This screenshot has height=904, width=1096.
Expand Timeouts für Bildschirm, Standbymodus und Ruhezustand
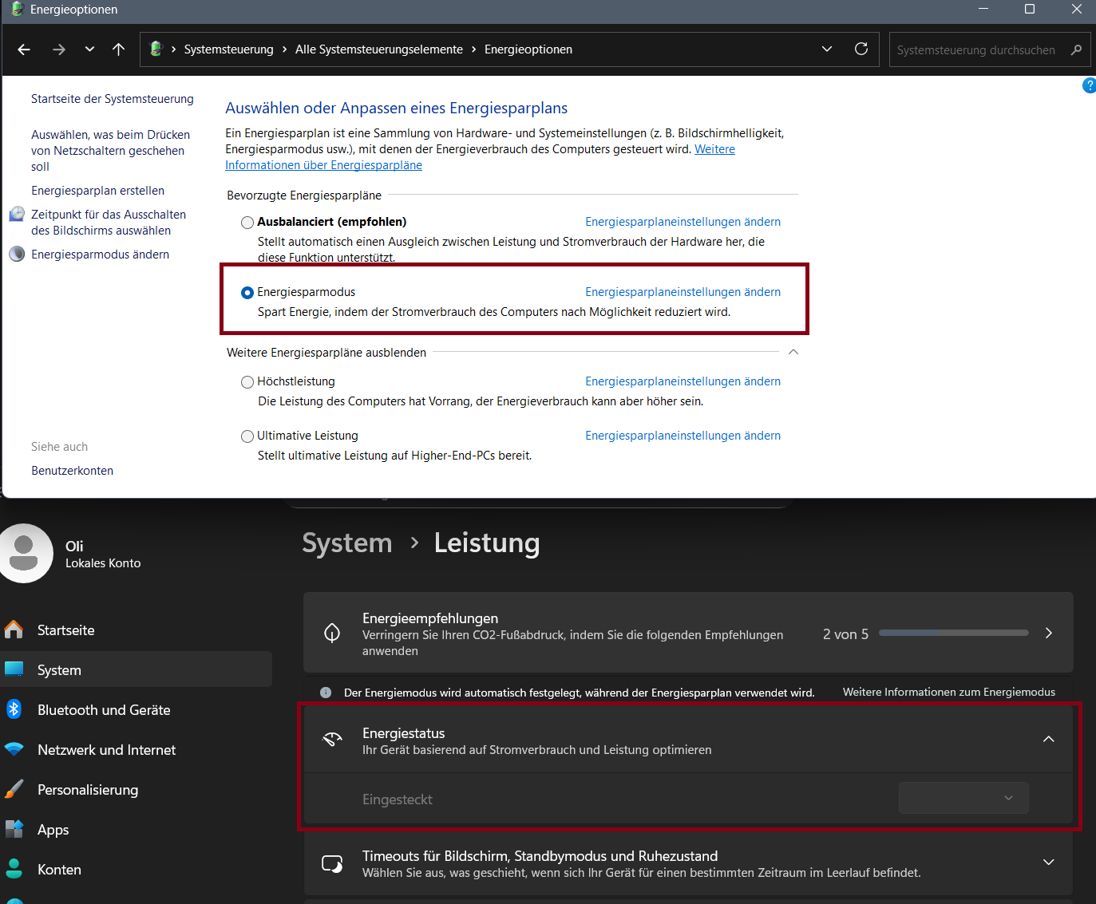1049,862
